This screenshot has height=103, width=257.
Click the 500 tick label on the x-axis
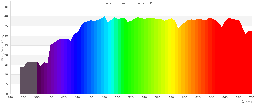117,97
